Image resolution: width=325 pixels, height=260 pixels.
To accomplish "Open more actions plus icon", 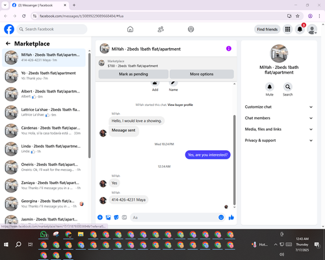I will 100,217.
